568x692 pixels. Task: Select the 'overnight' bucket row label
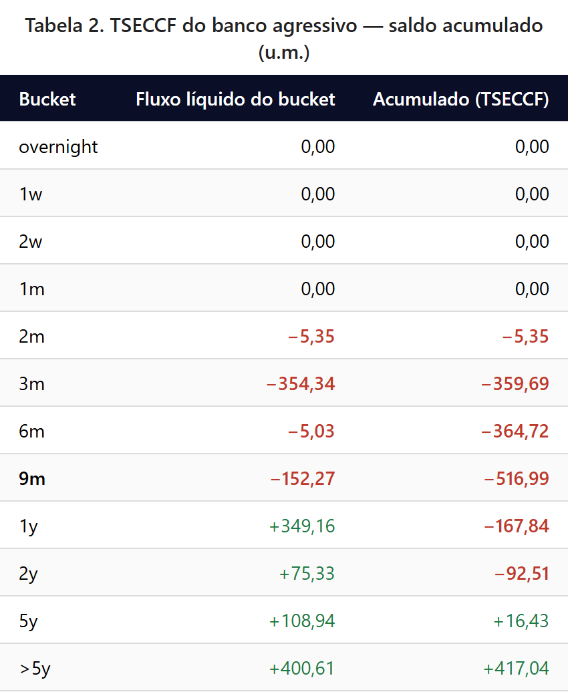58,147
